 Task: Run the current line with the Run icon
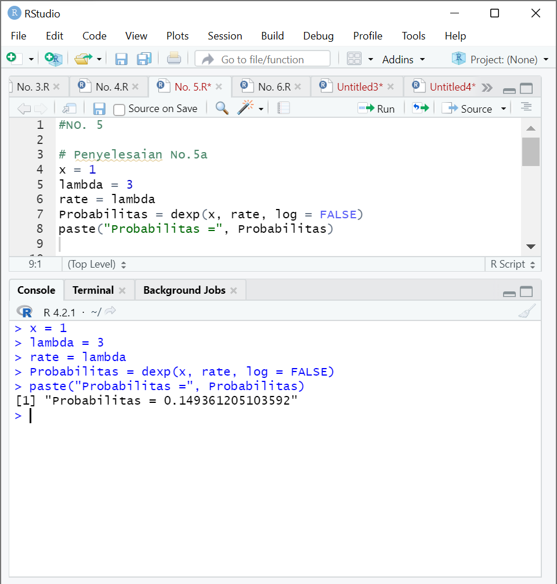point(377,108)
